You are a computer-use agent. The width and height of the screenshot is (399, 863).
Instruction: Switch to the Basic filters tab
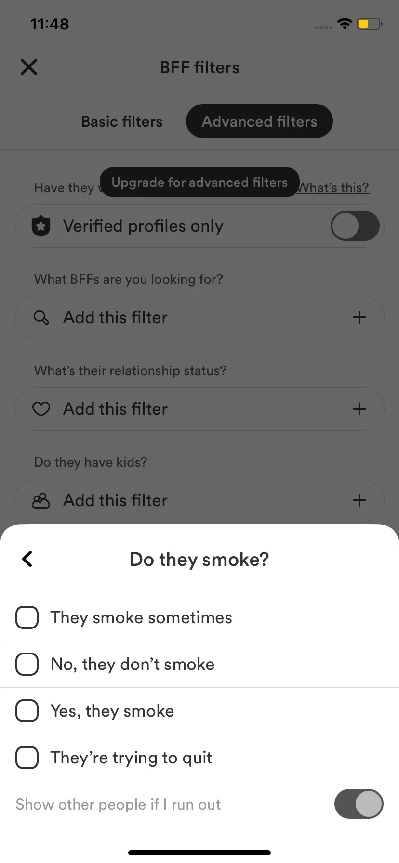[x=122, y=121]
